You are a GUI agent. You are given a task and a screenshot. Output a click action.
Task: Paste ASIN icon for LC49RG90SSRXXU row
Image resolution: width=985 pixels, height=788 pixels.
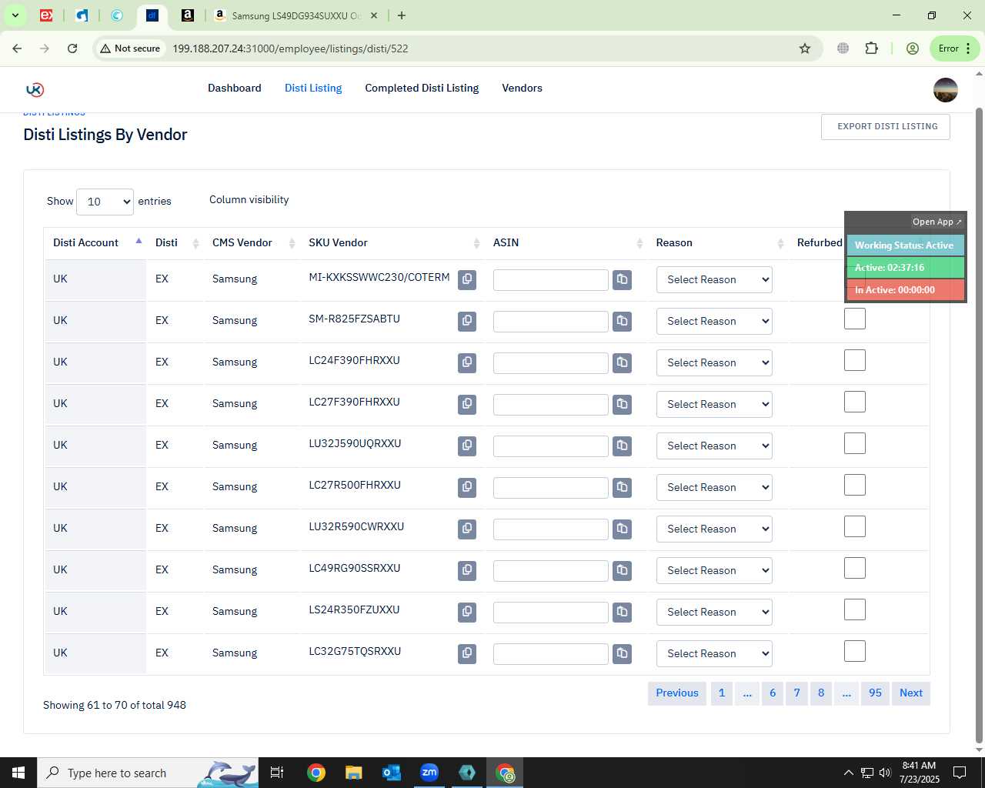click(x=623, y=570)
